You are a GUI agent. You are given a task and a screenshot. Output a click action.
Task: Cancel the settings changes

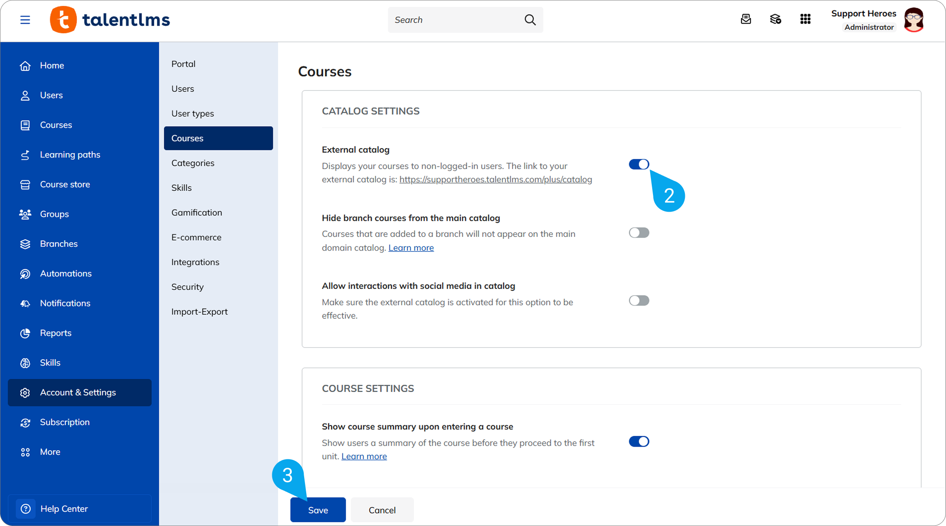382,510
